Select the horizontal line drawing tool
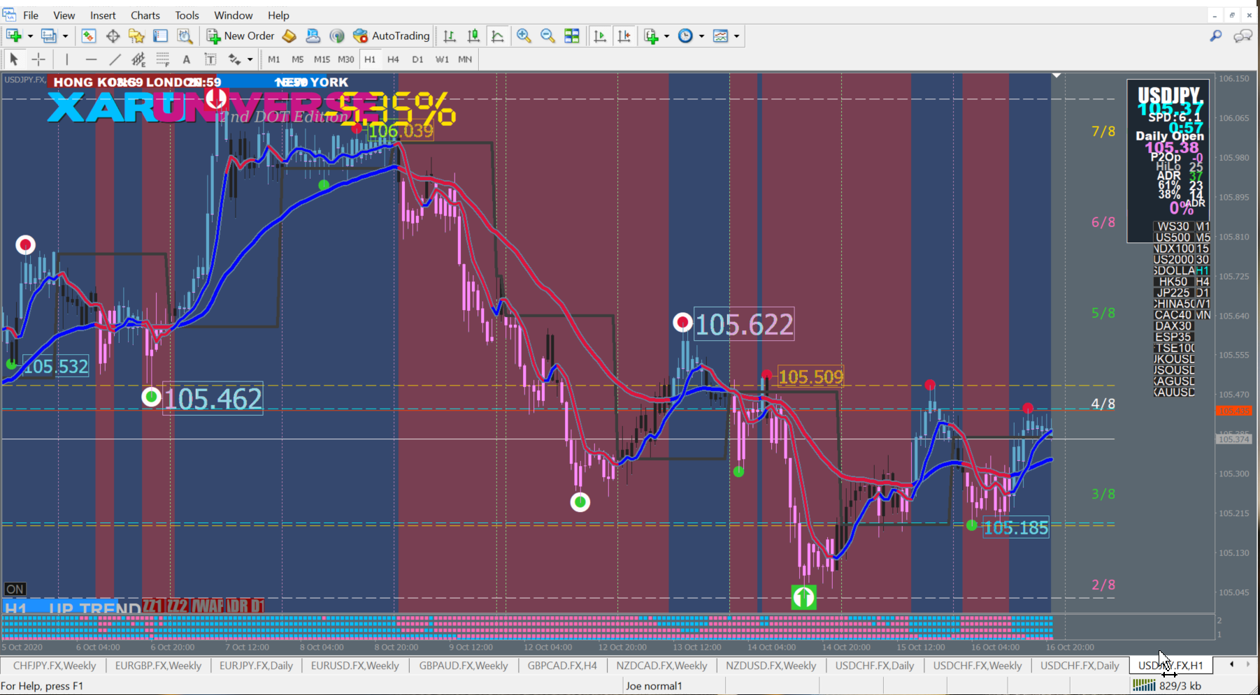Screen dimensions: 1260x695 [91, 59]
